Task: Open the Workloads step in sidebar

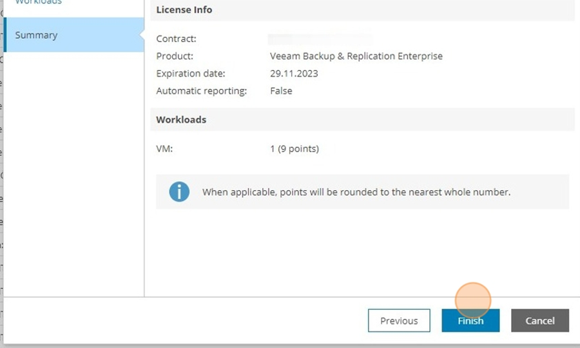Action: [39, 2]
